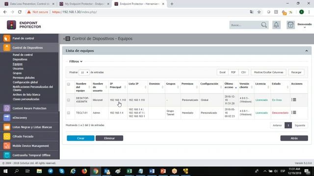Open the notifications bell icon
The image size is (314, 176).
276,25
